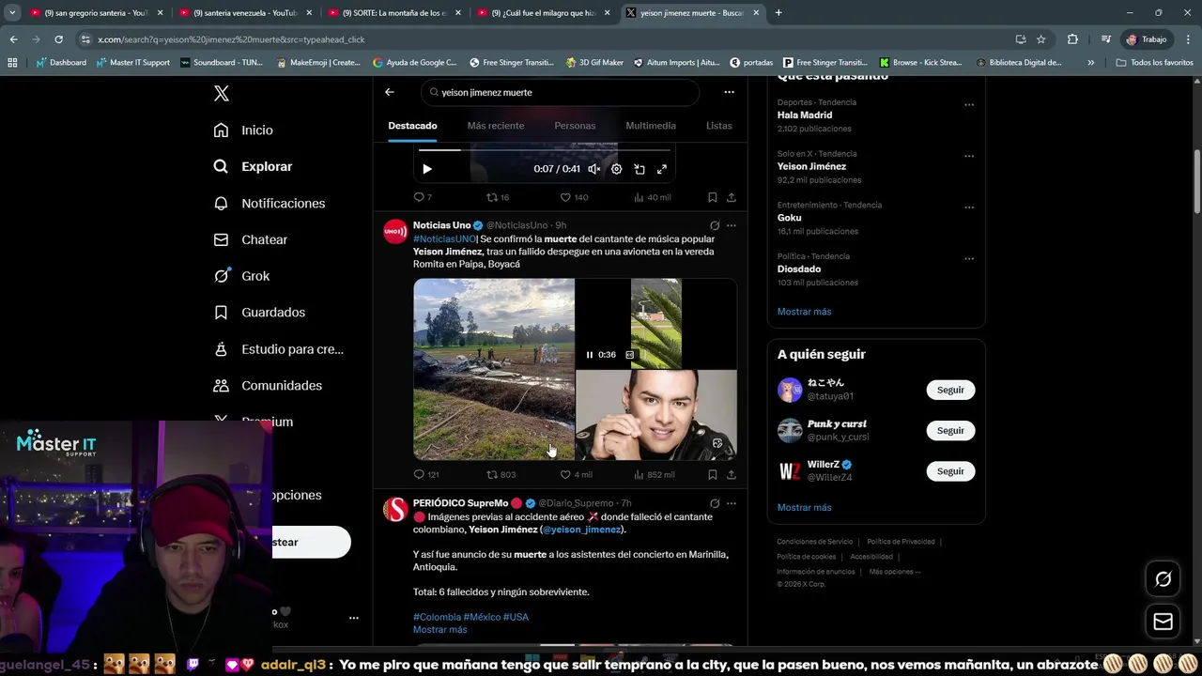Open options for Yeison Jiménez trend

(x=969, y=157)
